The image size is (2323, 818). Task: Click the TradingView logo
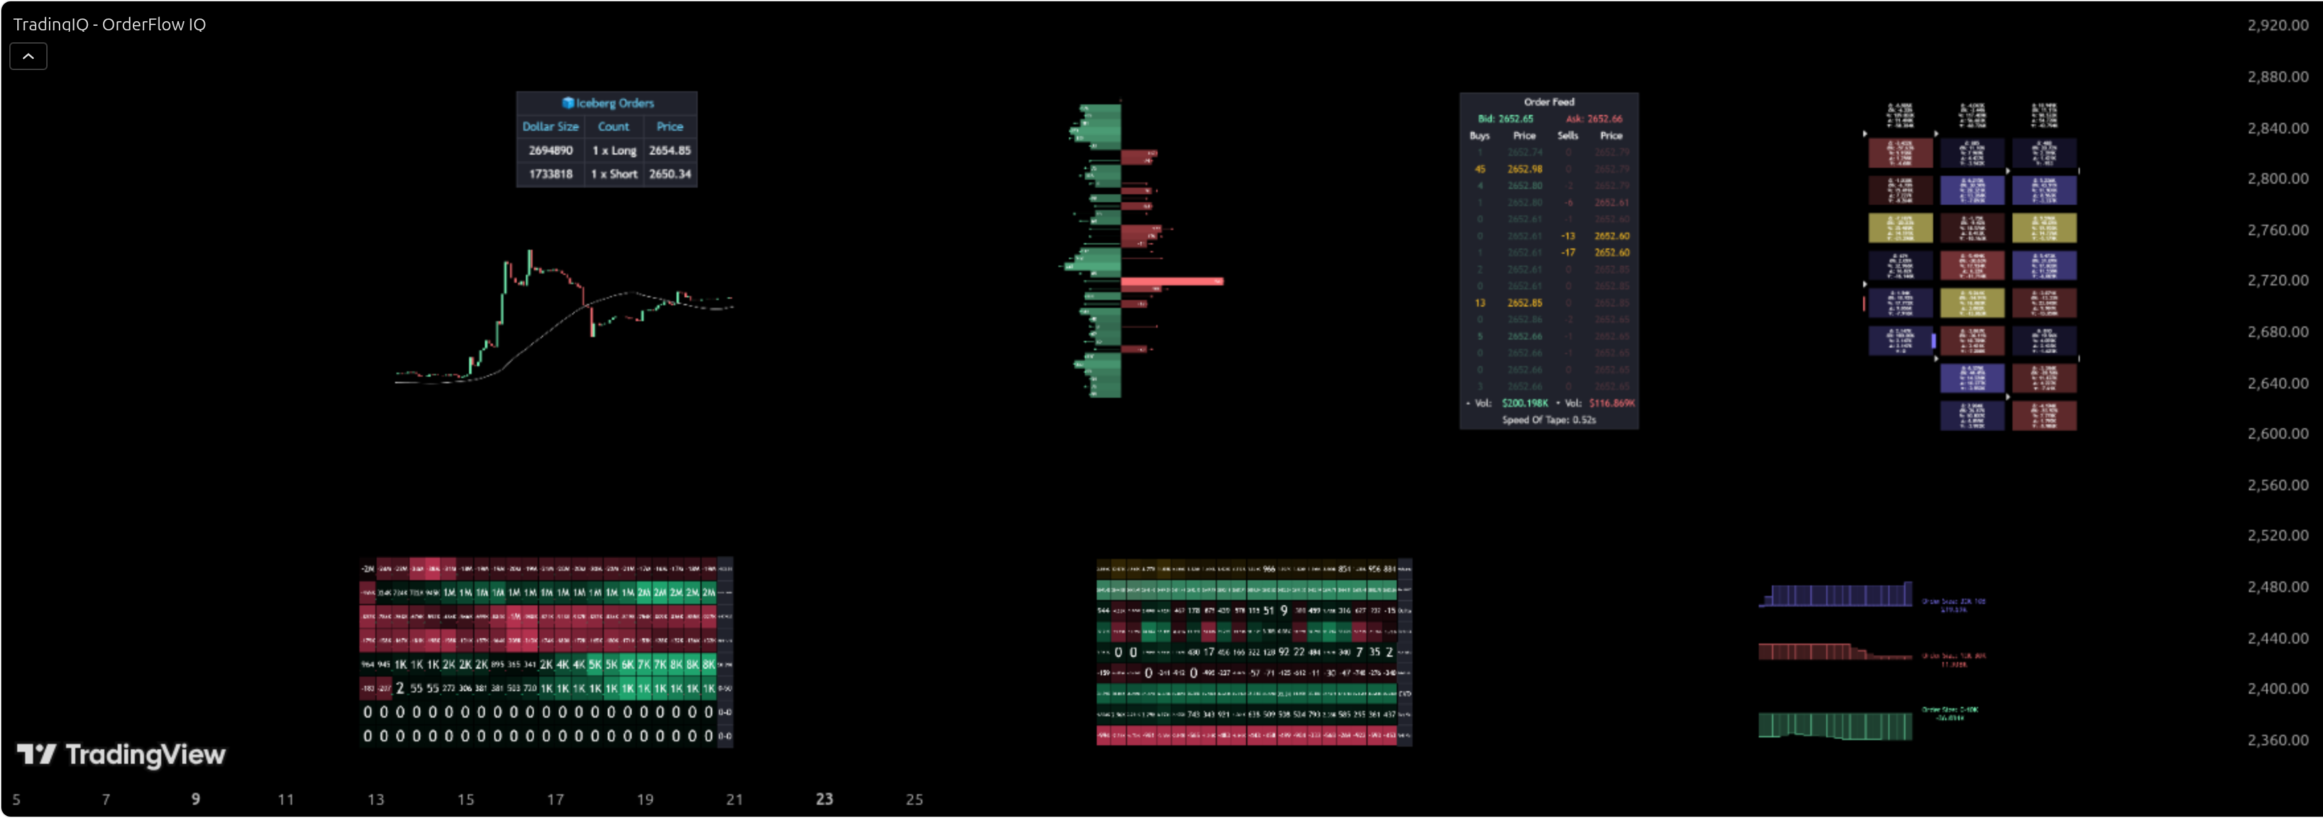pos(121,754)
